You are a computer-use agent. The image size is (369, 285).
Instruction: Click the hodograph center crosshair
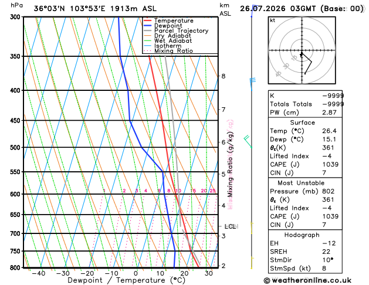pyautogui.click(x=302, y=50)
